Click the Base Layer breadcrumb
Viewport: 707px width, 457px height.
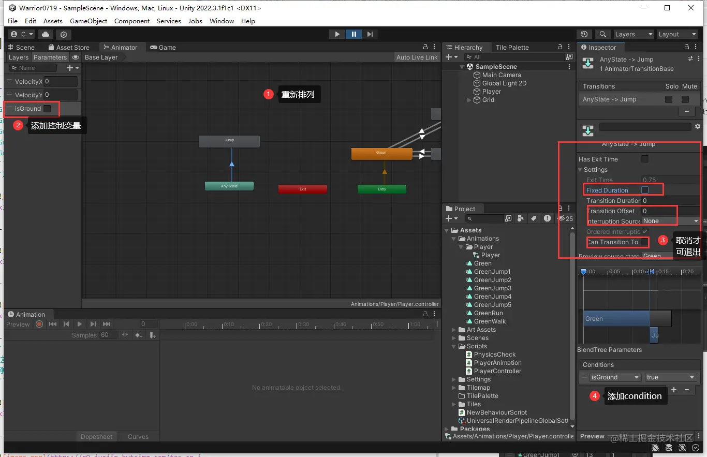pyautogui.click(x=101, y=57)
